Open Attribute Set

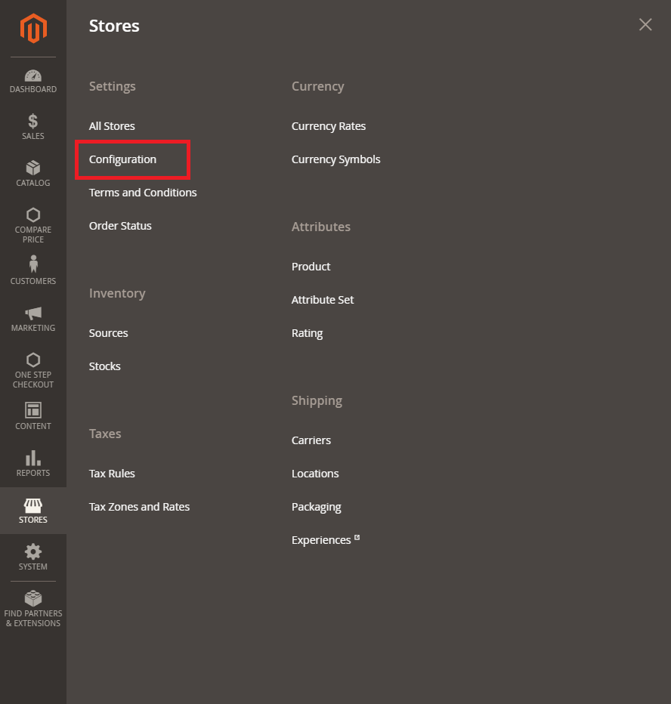[323, 300]
